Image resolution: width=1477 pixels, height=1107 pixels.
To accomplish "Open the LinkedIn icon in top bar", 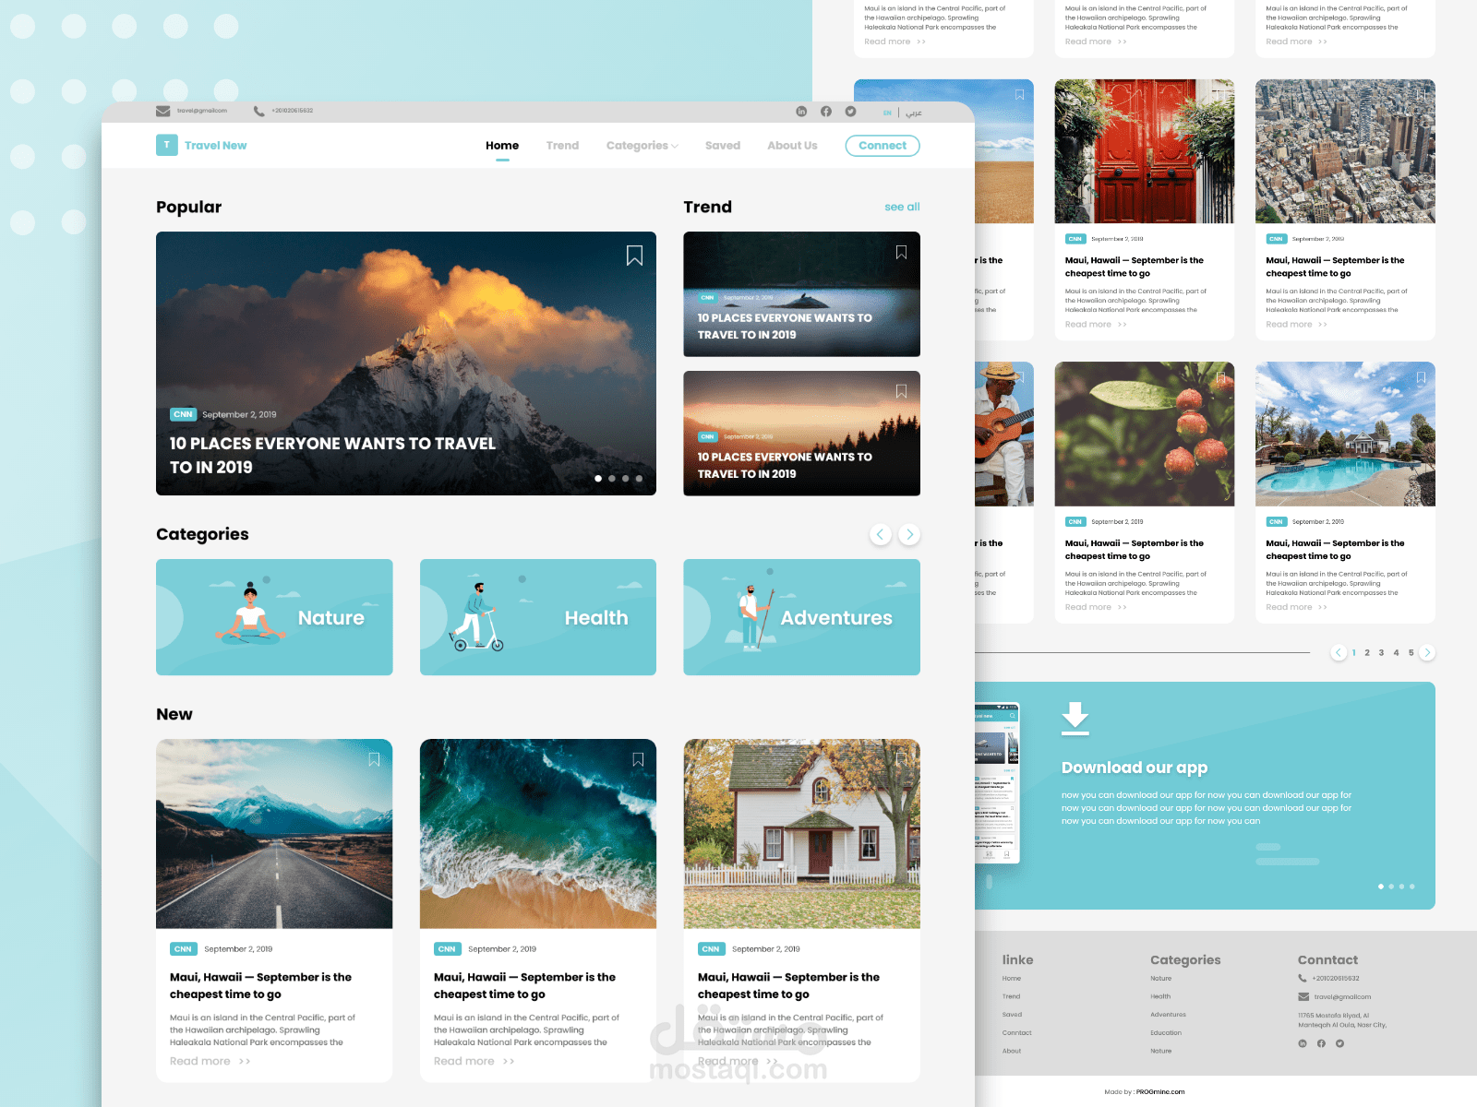I will pyautogui.click(x=801, y=112).
